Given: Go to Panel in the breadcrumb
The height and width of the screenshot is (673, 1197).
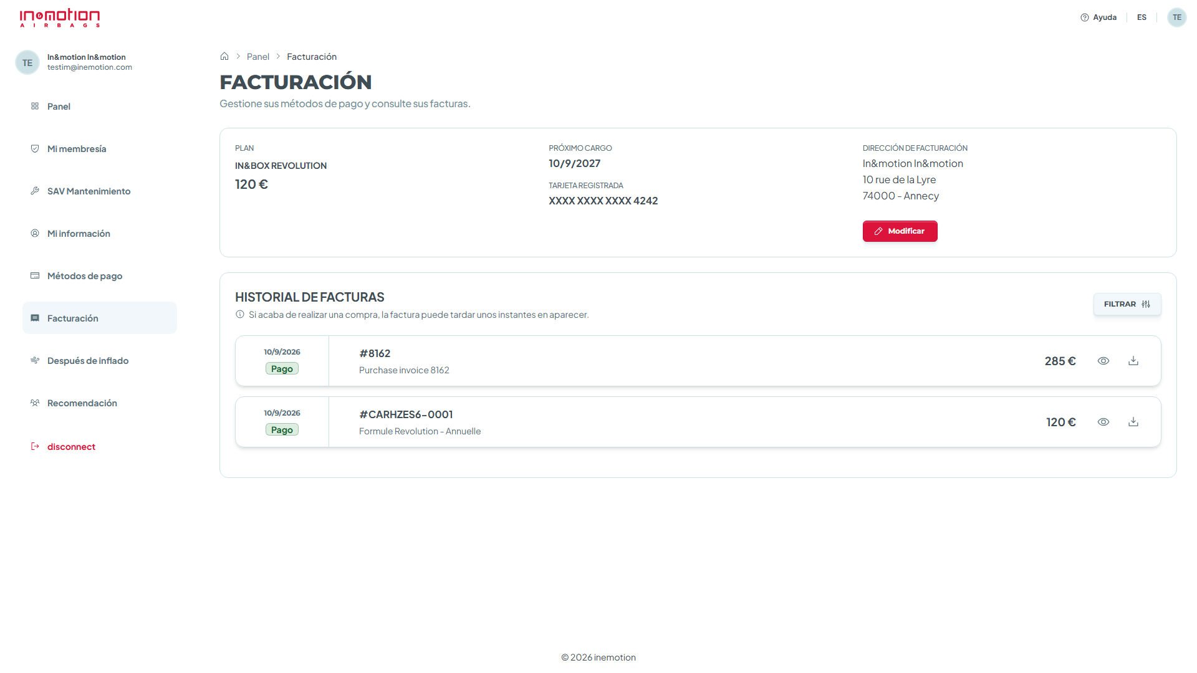Looking at the screenshot, I should (257, 57).
